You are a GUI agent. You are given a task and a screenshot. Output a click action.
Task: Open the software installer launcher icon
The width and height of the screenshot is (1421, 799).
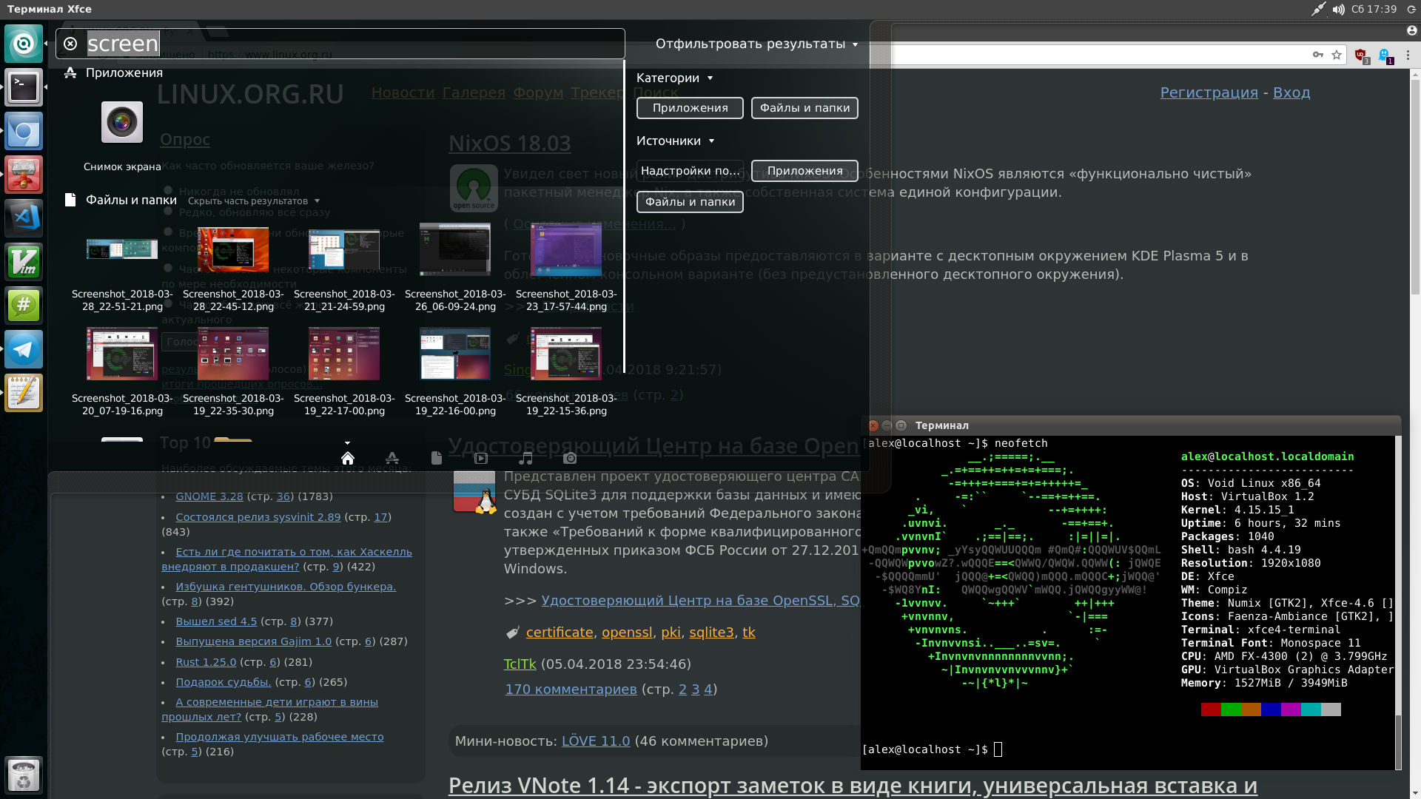coord(24,175)
